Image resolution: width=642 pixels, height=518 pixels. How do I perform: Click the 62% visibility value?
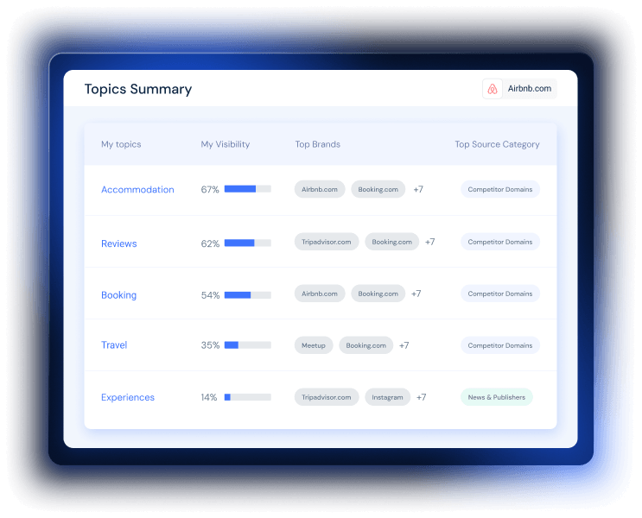210,243
